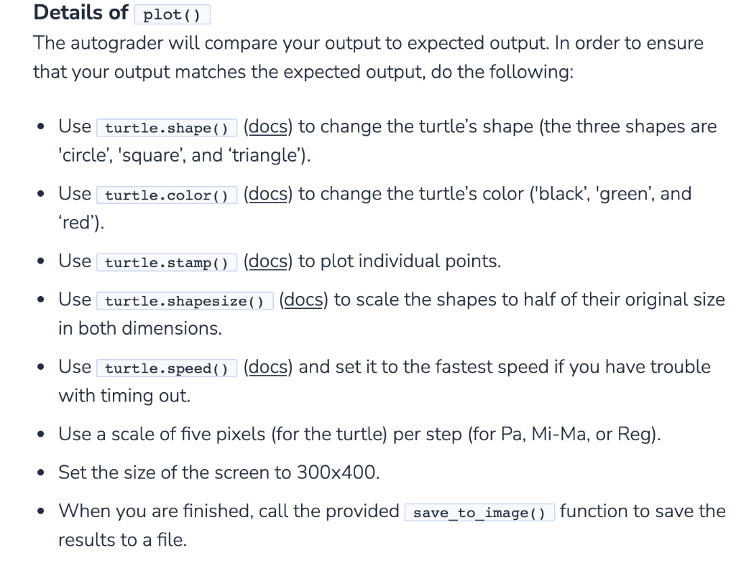Open the docs link for turtle.color()
736x576 pixels.
click(x=267, y=194)
